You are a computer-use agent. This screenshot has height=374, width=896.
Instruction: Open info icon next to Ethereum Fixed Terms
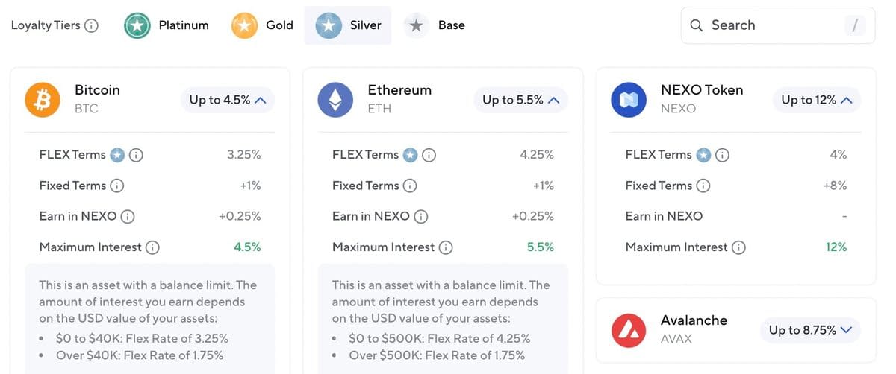pos(410,186)
